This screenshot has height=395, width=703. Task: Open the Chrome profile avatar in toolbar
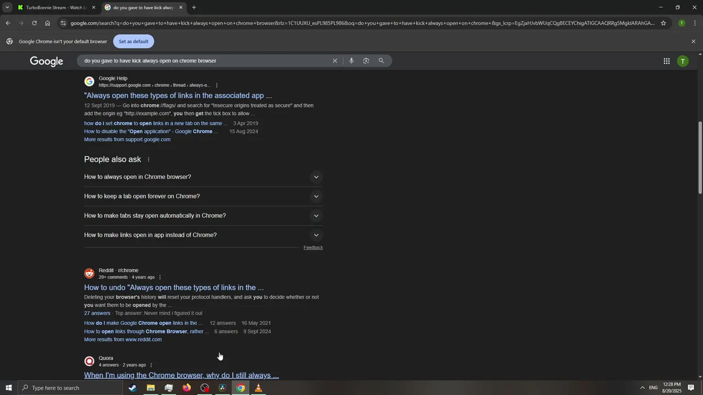(x=682, y=23)
